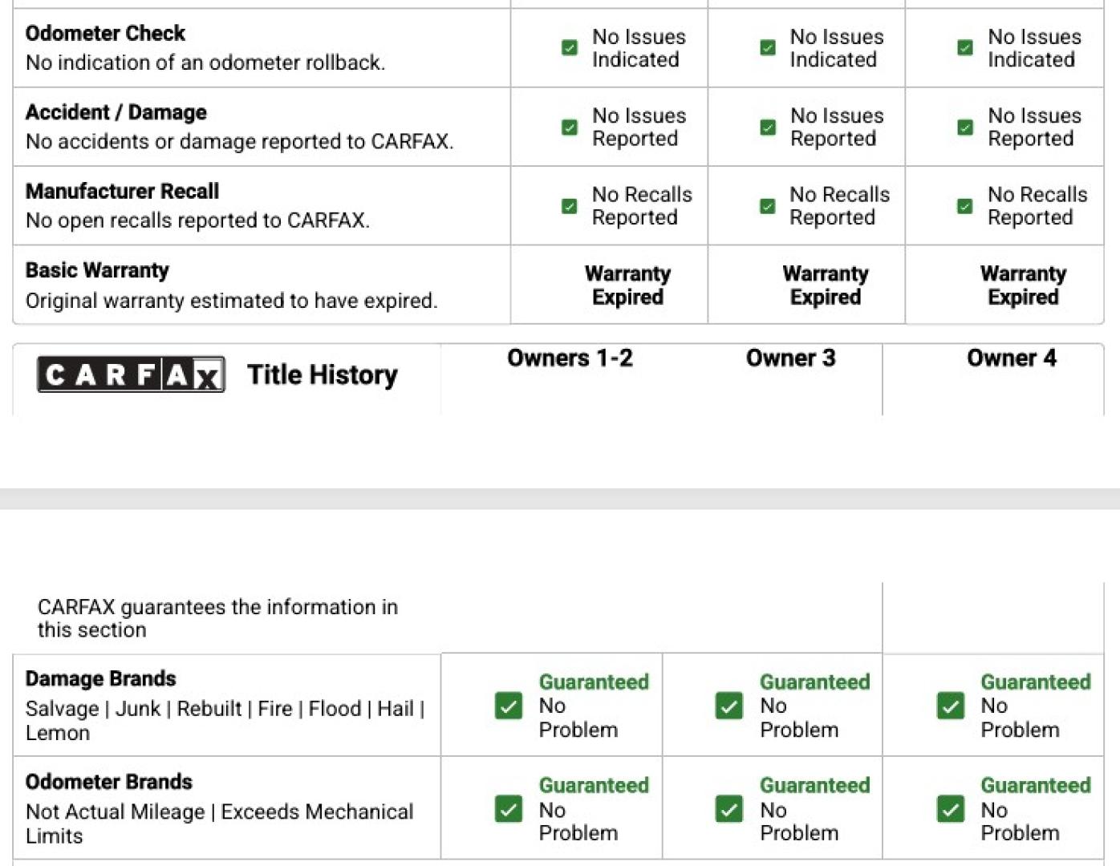Click Guaranteed label in Damage Brands Owner 4 cell
The width and height of the screenshot is (1120, 866).
coord(1036,682)
